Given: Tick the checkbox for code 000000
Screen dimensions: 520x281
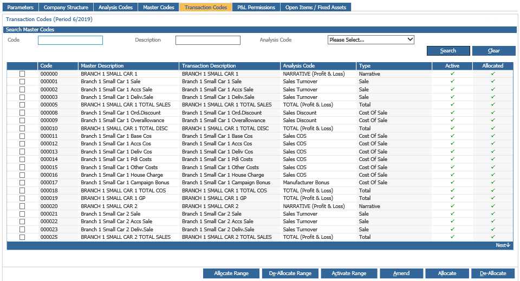Looking at the screenshot, I should tap(22, 74).
